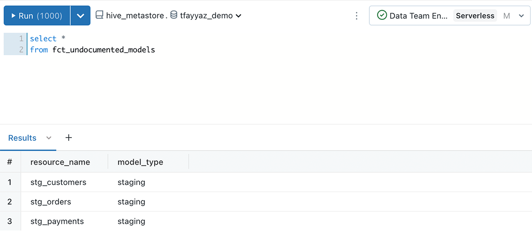Select the stg_payments cell

[x=57, y=221]
